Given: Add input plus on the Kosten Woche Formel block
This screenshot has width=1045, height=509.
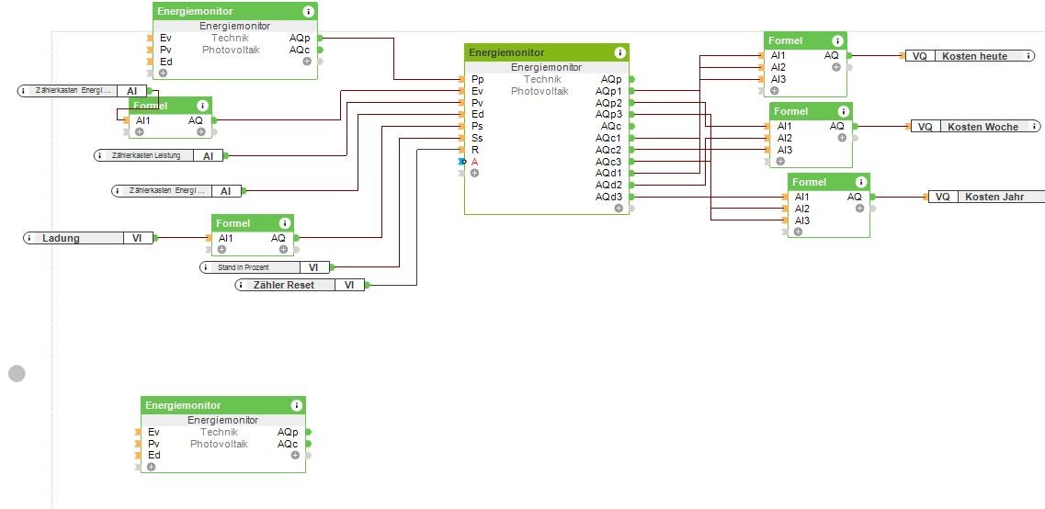Looking at the screenshot, I should tap(779, 161).
